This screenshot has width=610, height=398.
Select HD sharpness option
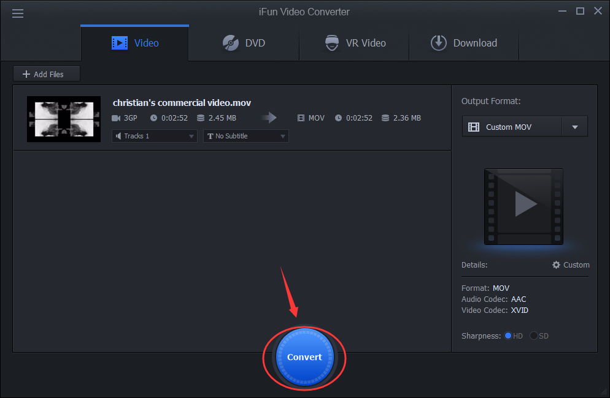click(x=508, y=336)
